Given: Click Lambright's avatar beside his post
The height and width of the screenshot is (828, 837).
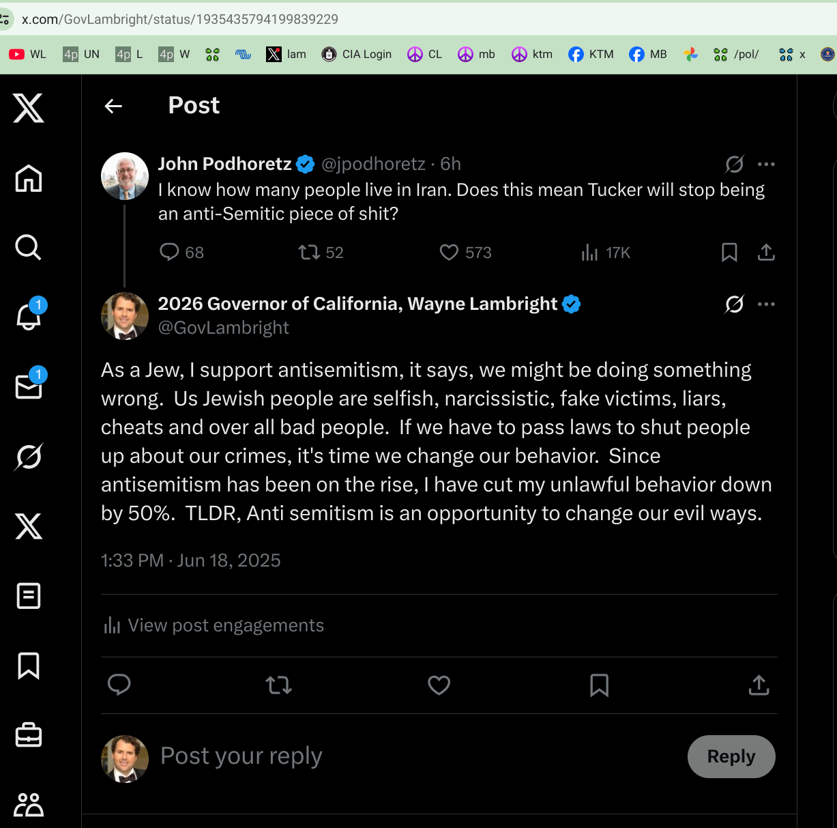Looking at the screenshot, I should [x=125, y=316].
